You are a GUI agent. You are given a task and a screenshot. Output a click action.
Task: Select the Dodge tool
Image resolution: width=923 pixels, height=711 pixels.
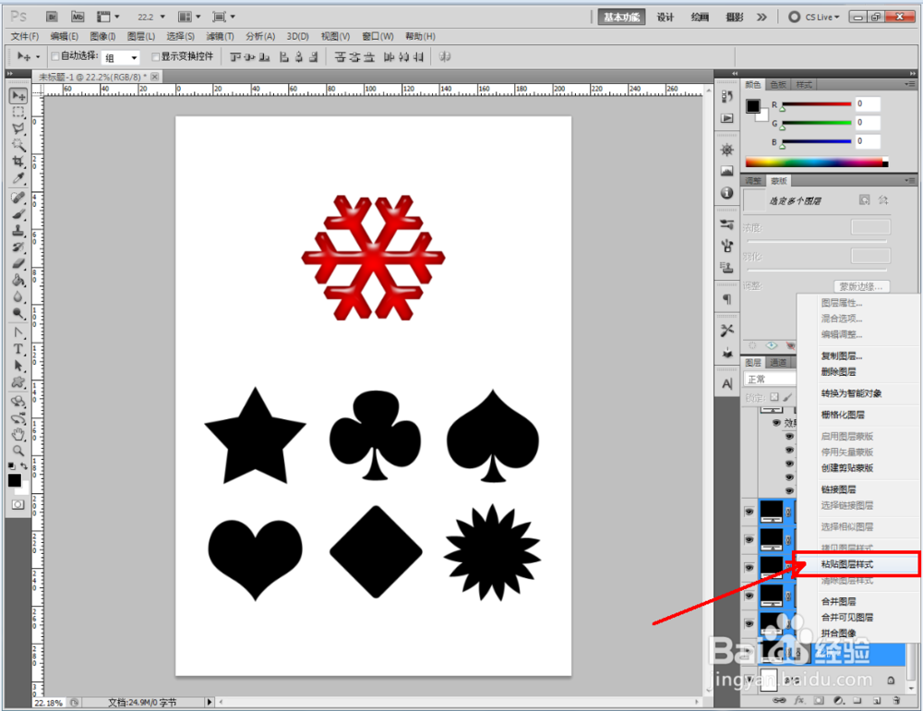pos(18,313)
